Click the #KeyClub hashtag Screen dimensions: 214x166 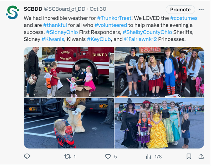click(x=99, y=39)
